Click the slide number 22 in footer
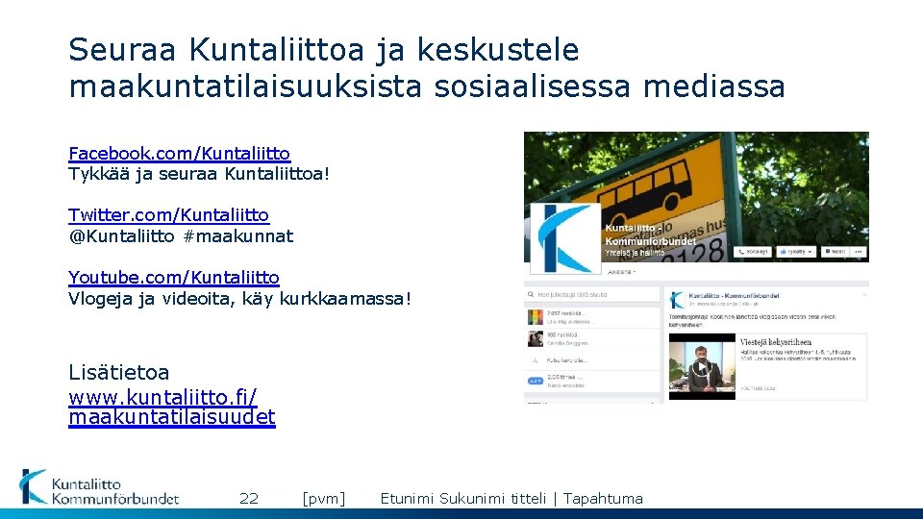Screen dimensions: 923x519 click(249, 499)
